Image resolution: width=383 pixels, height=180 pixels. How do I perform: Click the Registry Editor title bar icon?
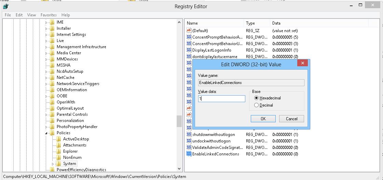5,6
